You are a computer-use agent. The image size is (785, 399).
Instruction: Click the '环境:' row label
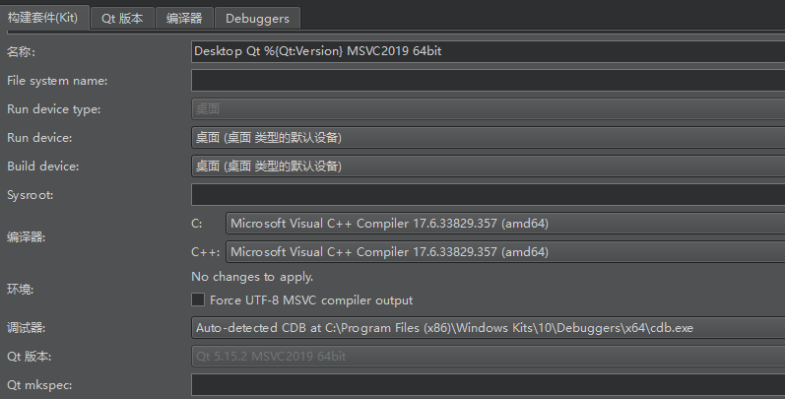(x=20, y=289)
